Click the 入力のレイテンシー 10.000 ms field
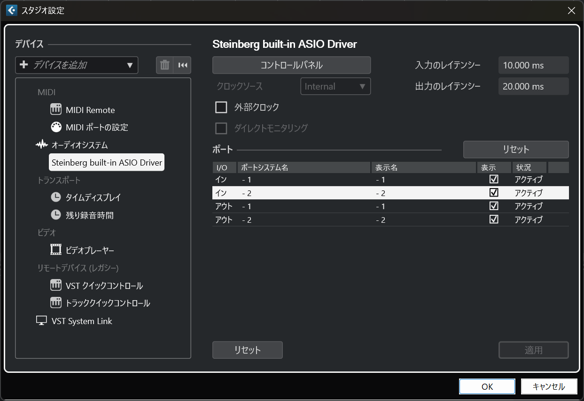 [534, 65]
